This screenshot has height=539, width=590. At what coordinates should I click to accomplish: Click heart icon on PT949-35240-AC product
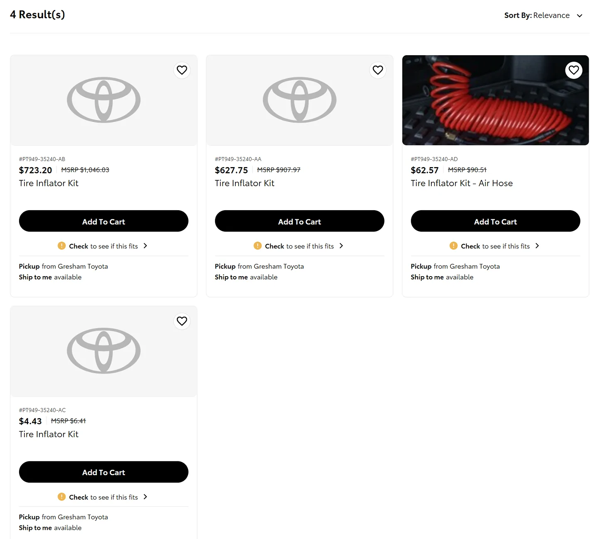(x=182, y=321)
